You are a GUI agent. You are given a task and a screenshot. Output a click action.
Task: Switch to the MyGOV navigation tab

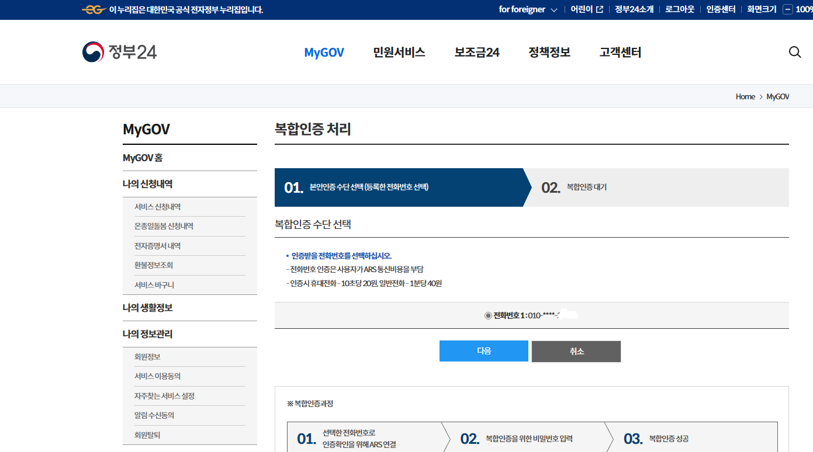point(324,52)
